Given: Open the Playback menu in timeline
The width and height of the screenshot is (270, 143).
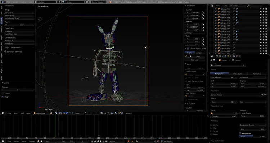Looking at the screenshot, I should coord(32,141).
